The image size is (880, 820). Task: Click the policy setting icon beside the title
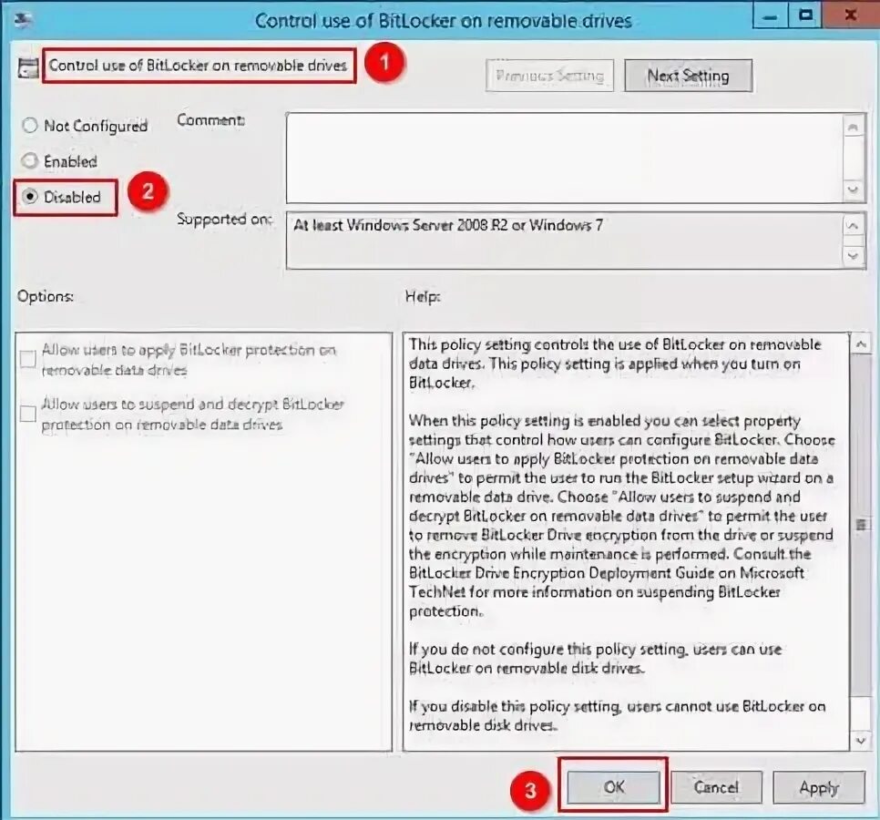click(27, 67)
